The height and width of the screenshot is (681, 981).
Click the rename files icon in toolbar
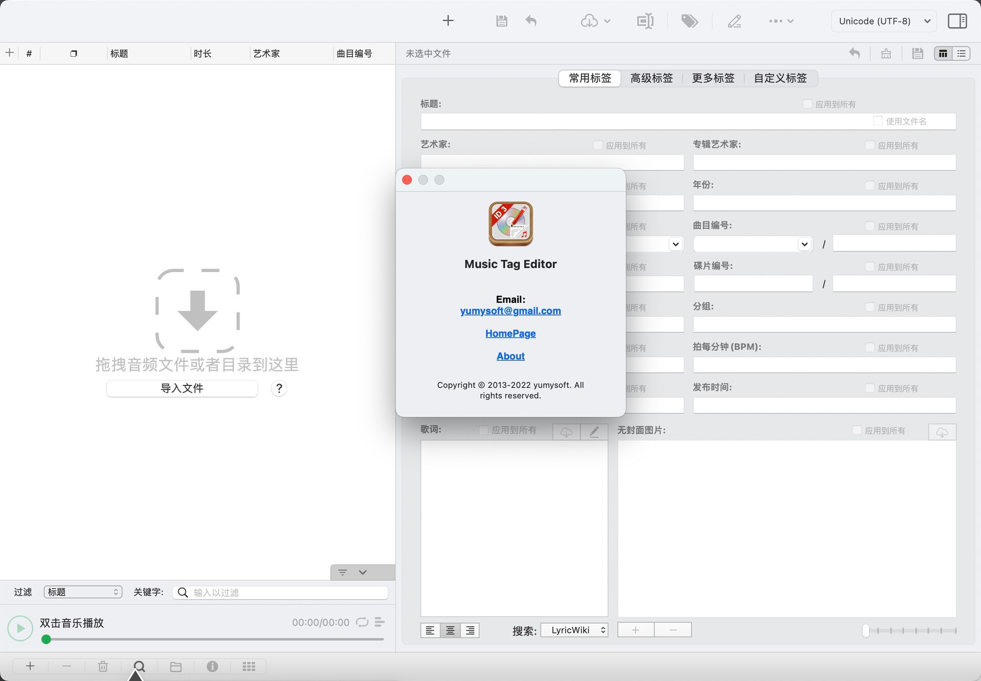(645, 21)
